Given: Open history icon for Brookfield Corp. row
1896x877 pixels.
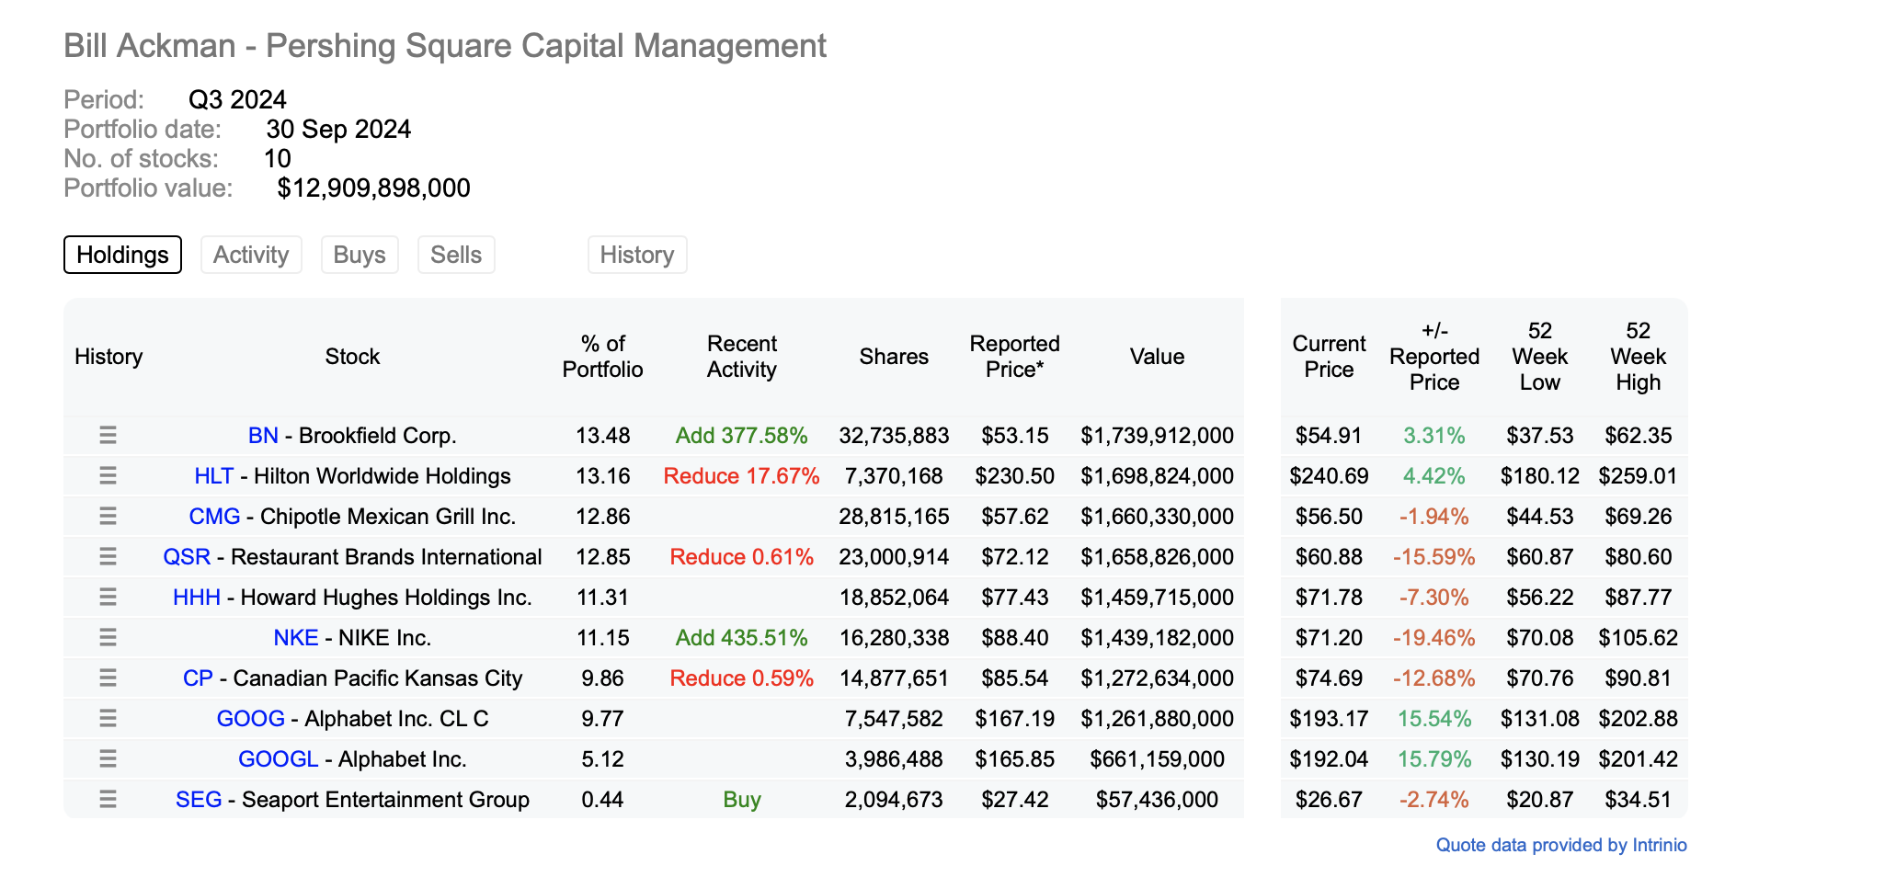Looking at the screenshot, I should tap(108, 435).
